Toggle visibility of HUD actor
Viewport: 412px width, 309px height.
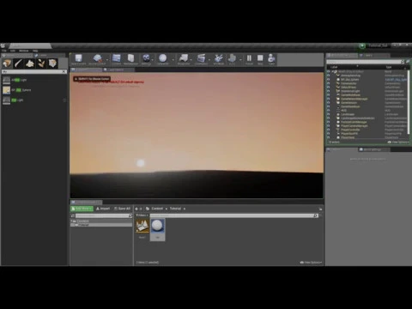coord(329,110)
